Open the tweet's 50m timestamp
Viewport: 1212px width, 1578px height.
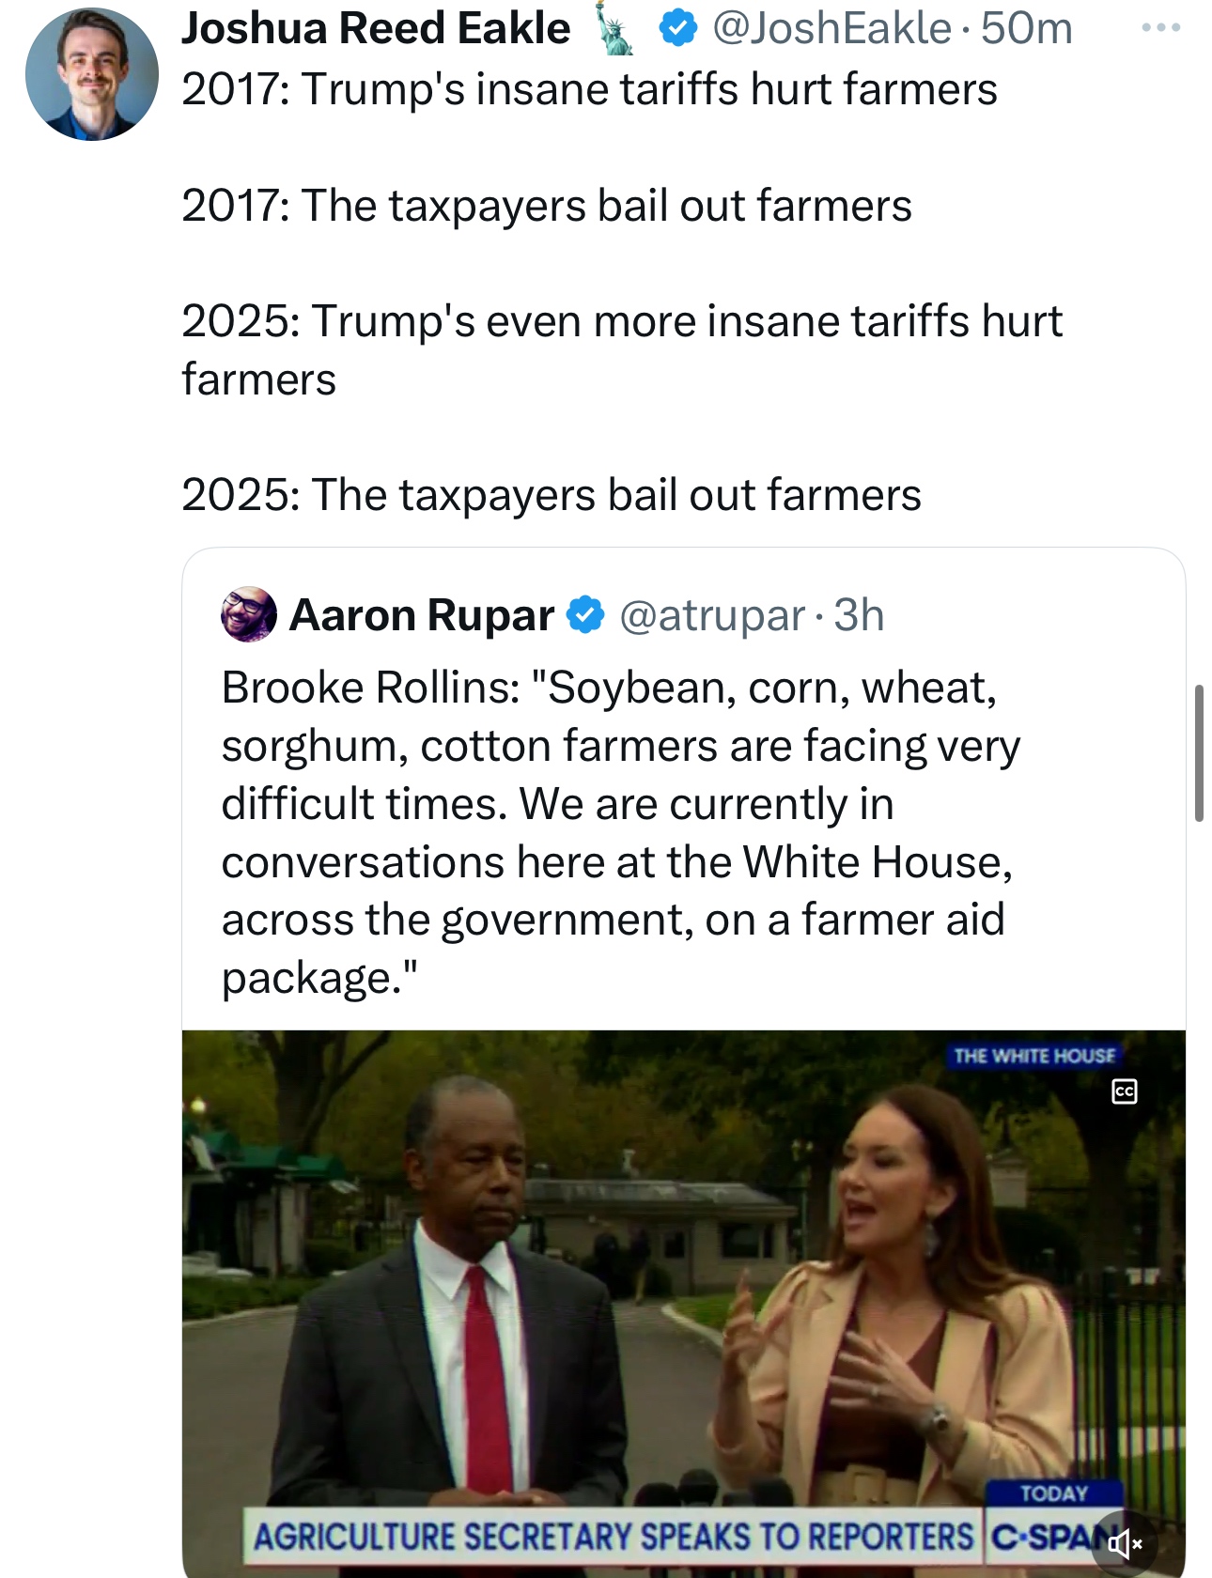1026,28
